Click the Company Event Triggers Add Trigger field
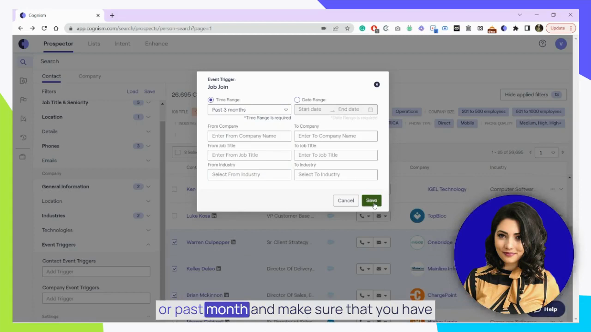This screenshot has width=591, height=332. [x=96, y=298]
